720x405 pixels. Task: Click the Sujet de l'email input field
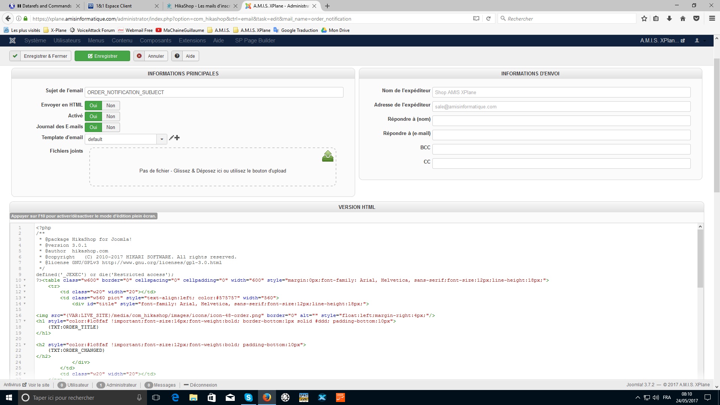point(214,92)
